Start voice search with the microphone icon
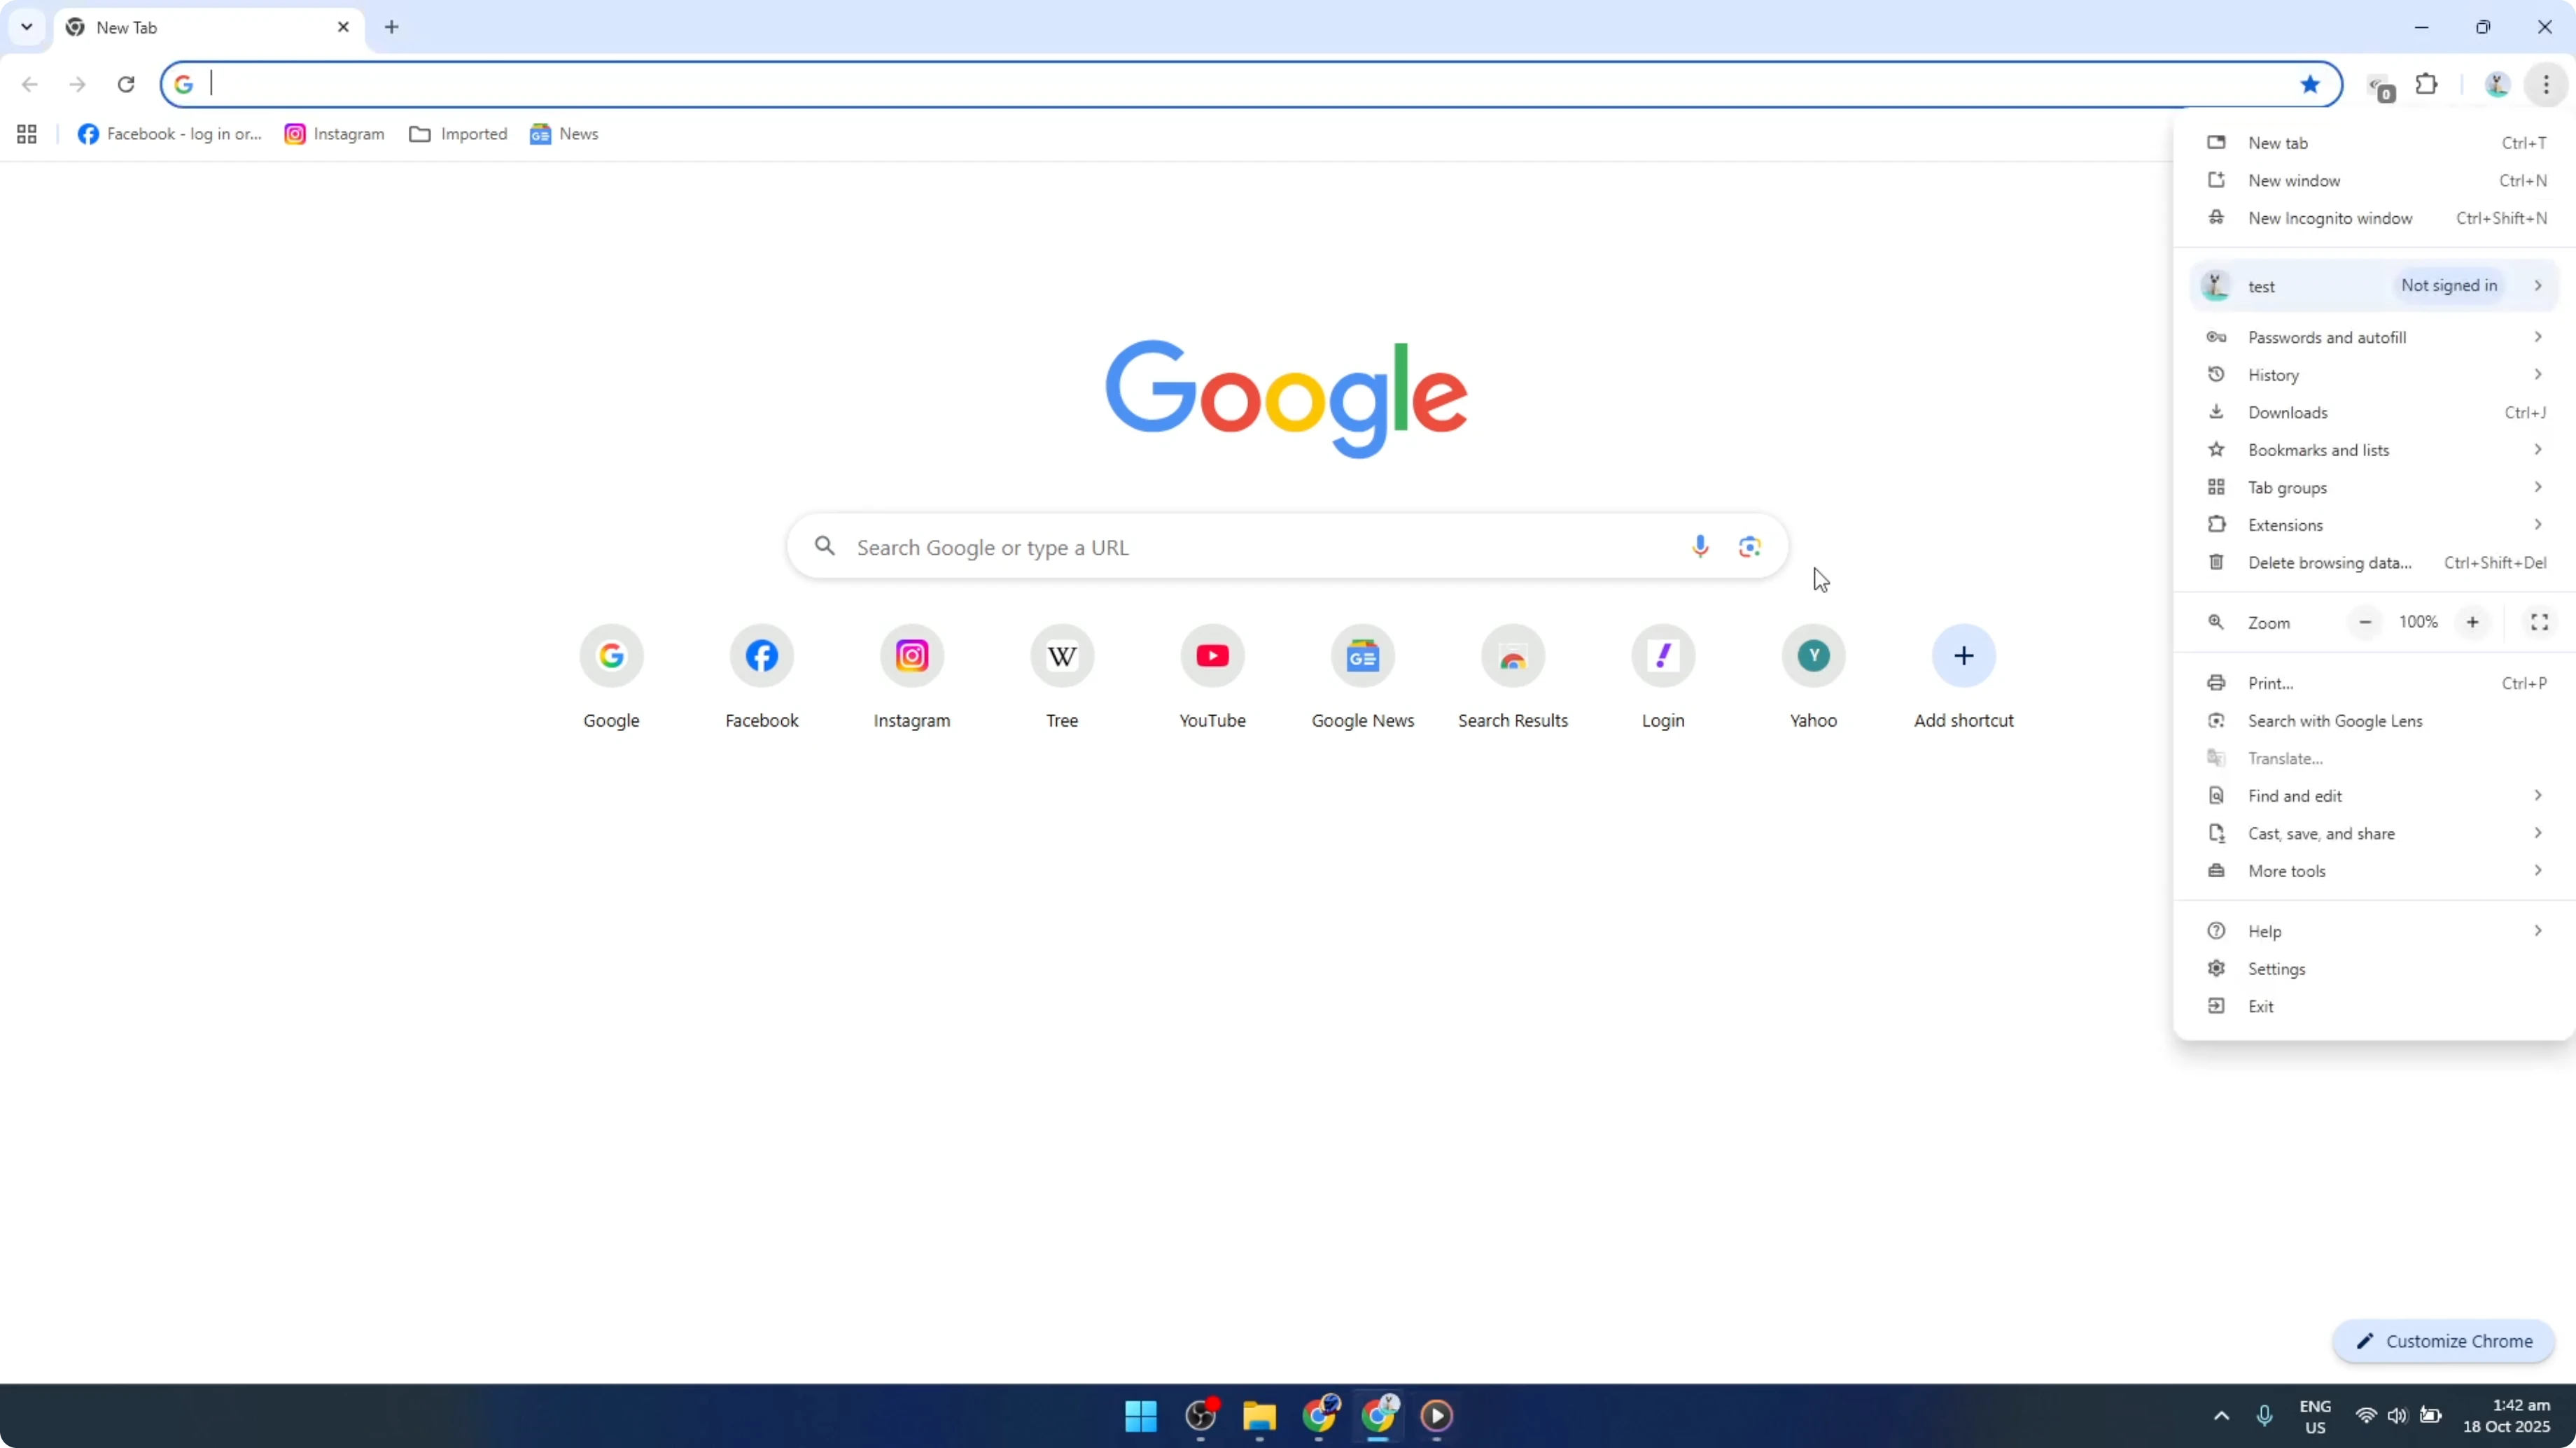 click(x=1700, y=546)
